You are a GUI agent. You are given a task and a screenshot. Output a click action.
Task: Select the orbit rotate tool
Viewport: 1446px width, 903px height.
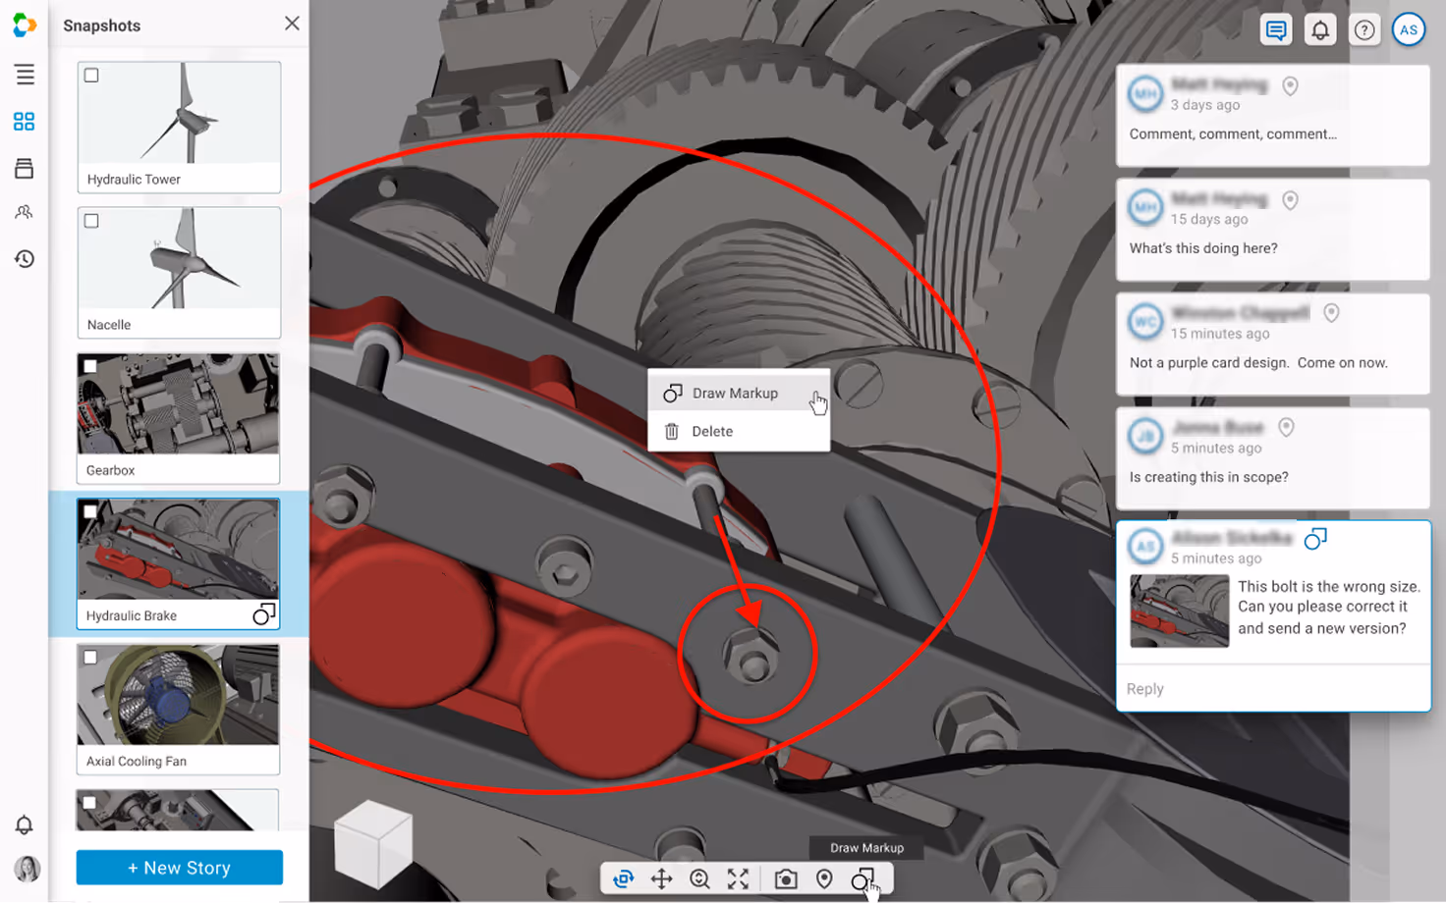623,879
